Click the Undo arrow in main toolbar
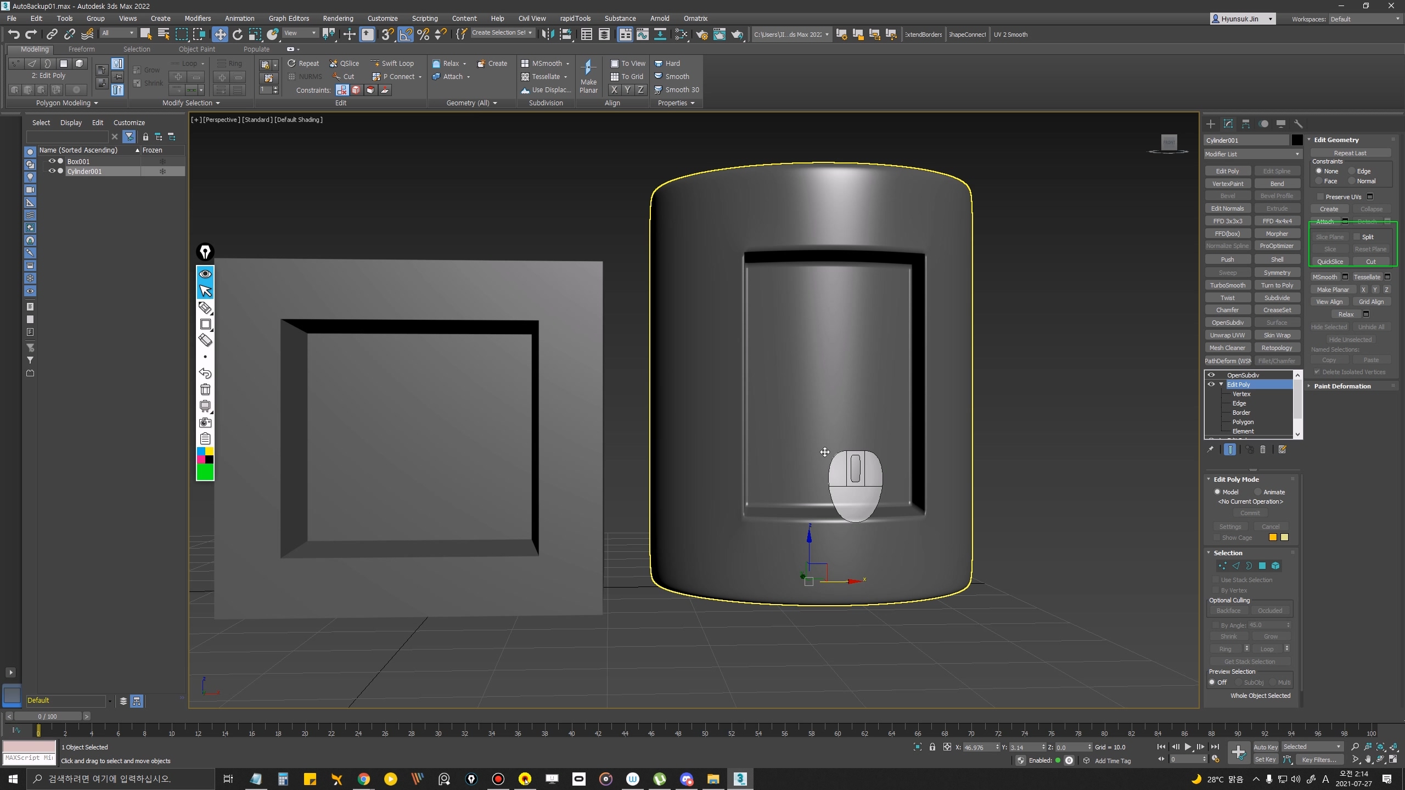The width and height of the screenshot is (1405, 790). tap(13, 35)
